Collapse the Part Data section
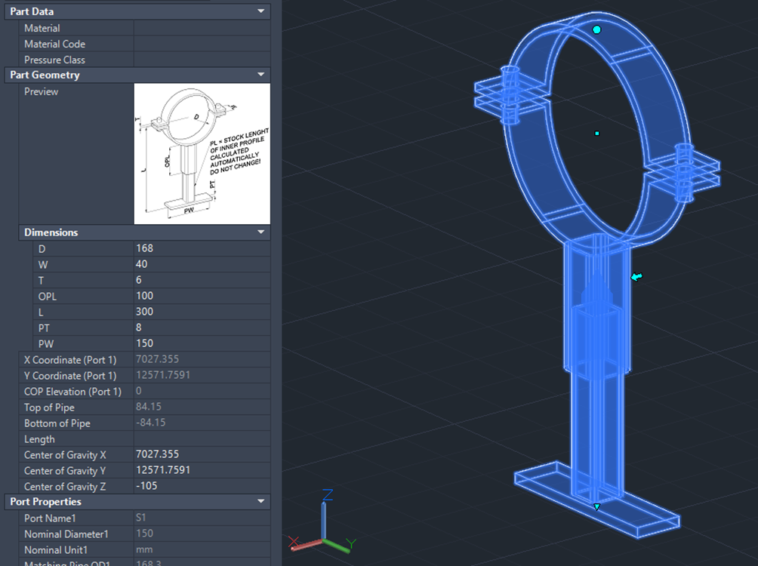 click(x=261, y=11)
